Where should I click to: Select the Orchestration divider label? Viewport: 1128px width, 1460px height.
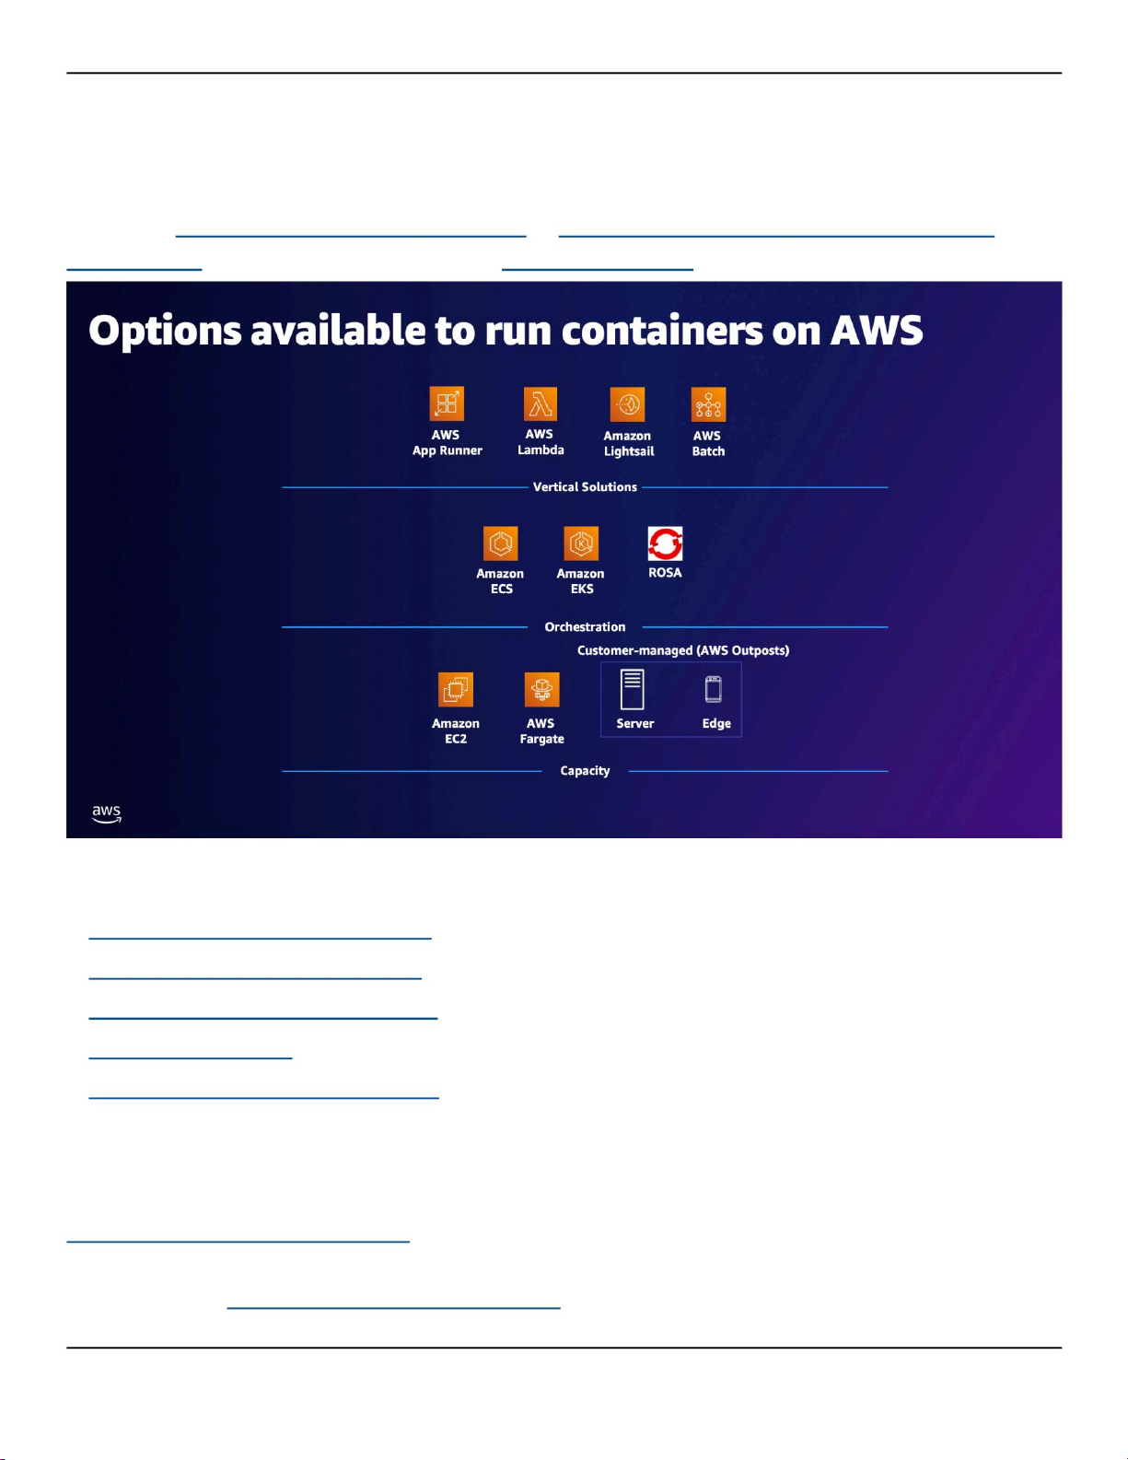(585, 627)
